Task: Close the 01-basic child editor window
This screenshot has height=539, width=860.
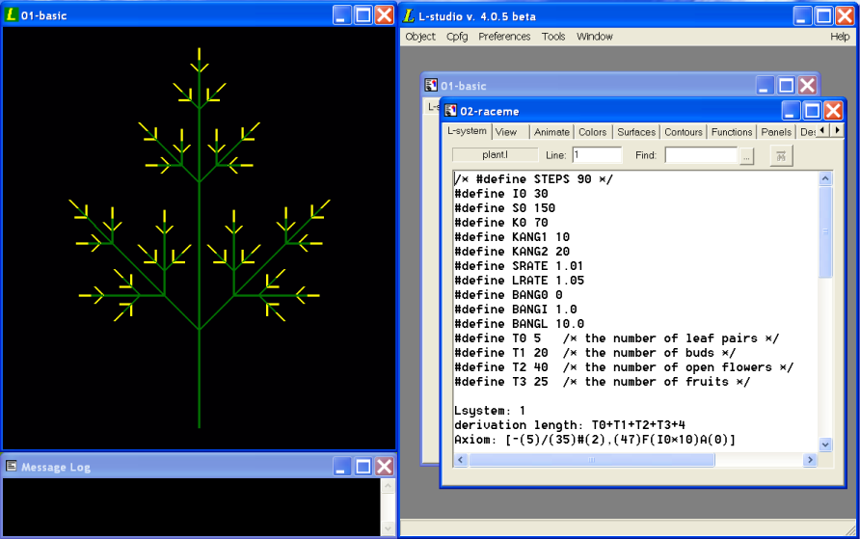Action: coord(807,86)
